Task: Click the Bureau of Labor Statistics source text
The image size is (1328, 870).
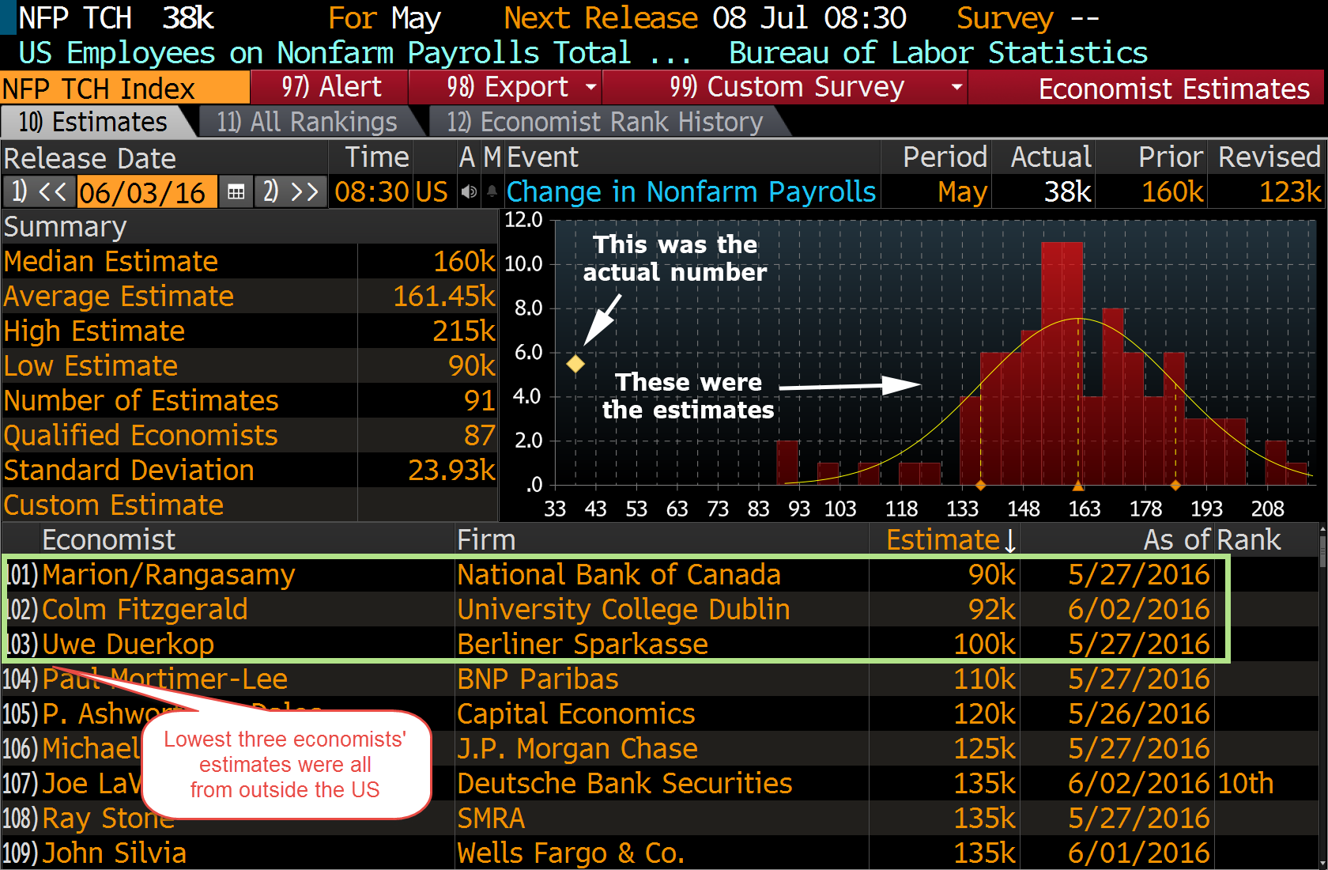Action: click(x=938, y=53)
